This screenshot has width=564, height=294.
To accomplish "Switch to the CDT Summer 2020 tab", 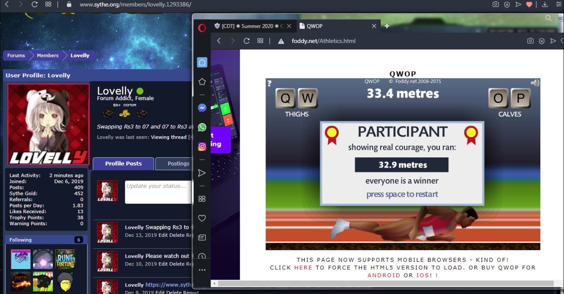I will click(249, 26).
